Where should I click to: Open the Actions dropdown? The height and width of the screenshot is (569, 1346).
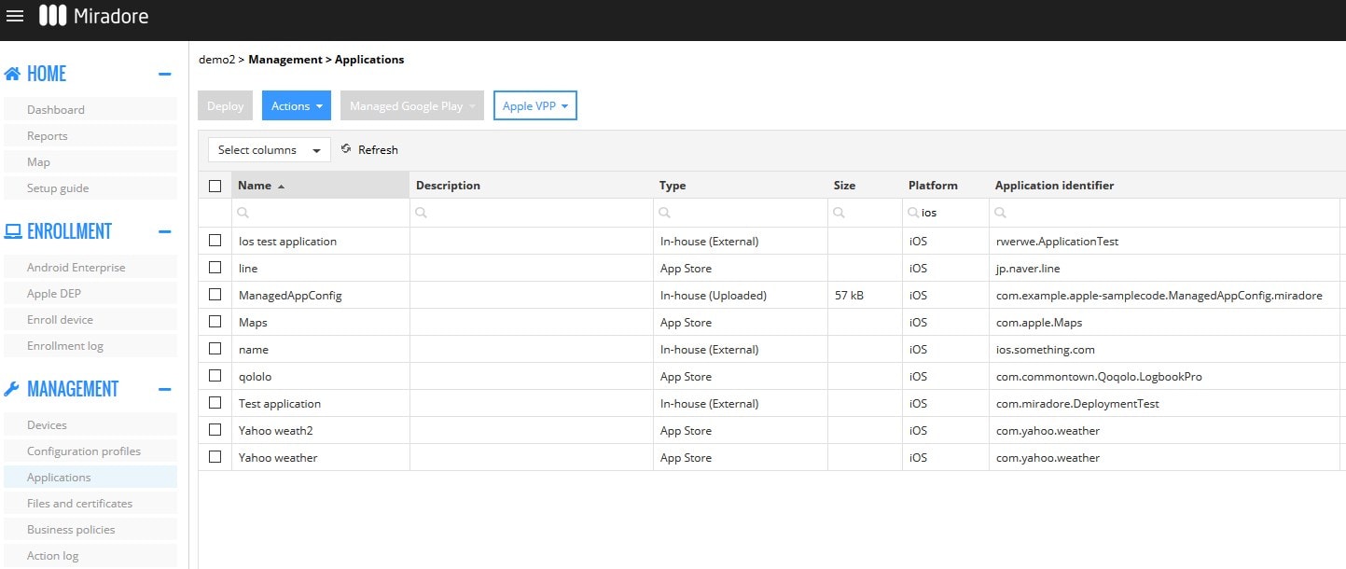point(297,105)
